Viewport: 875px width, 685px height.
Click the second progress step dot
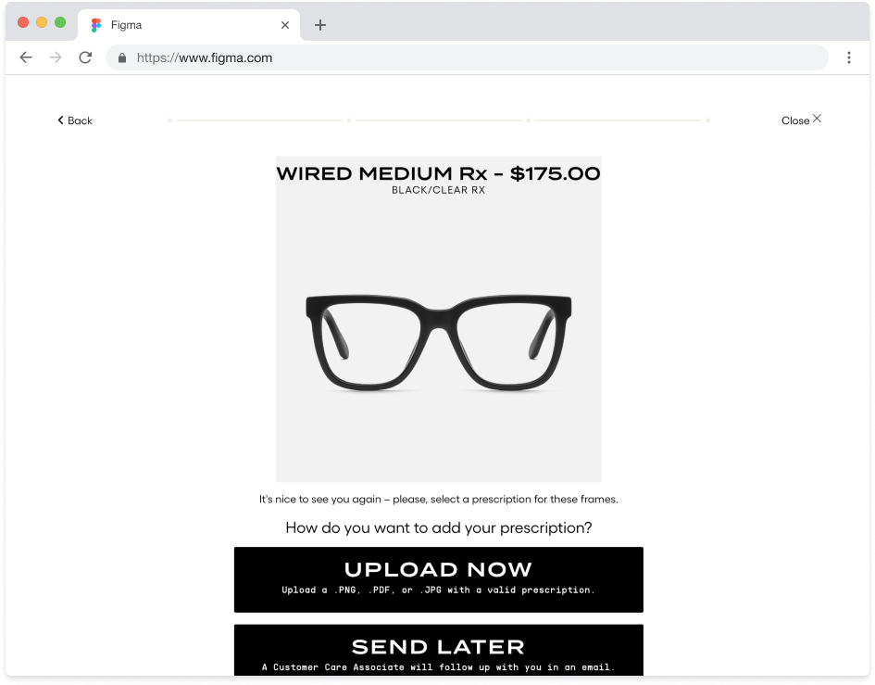point(349,121)
